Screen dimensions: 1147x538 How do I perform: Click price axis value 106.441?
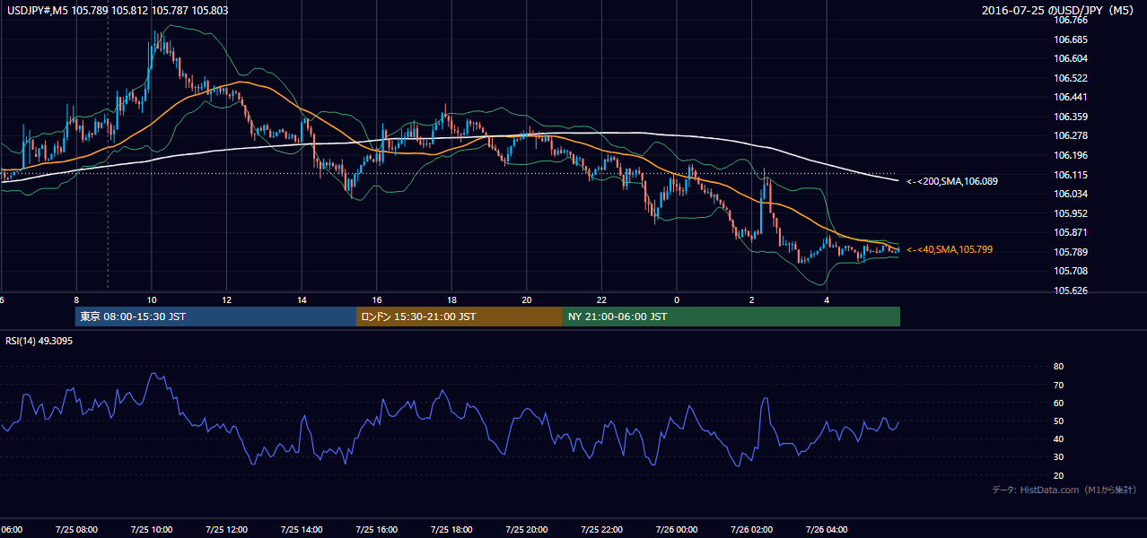[1071, 97]
